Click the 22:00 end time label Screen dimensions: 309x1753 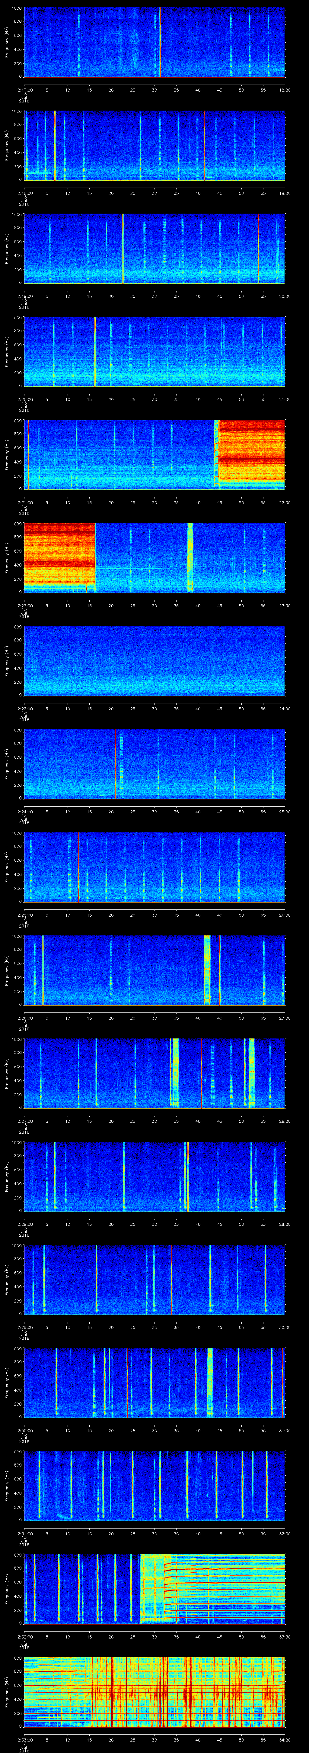click(285, 502)
